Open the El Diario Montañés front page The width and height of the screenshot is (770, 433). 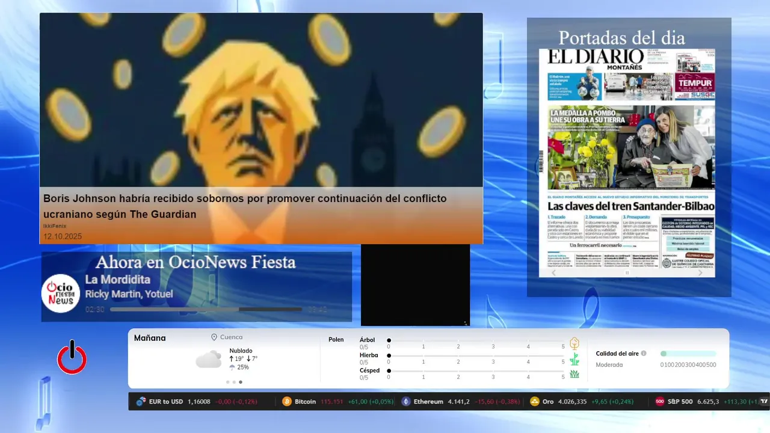coord(627,158)
